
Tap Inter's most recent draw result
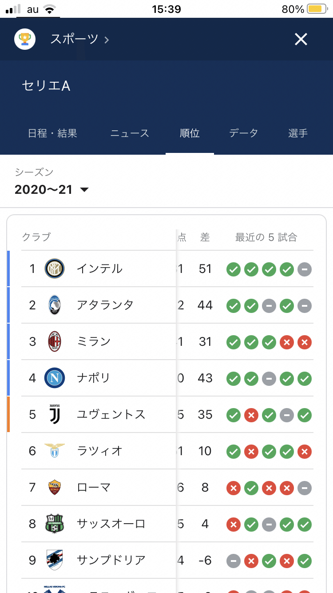click(x=305, y=269)
